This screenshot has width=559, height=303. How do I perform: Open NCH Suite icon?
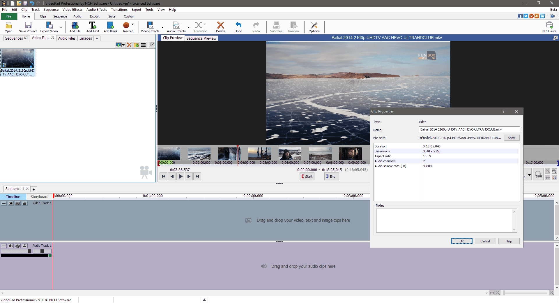click(549, 27)
